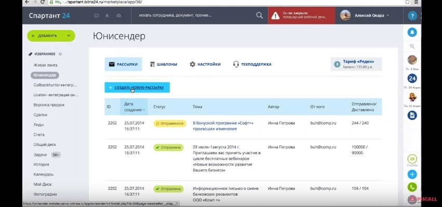Click the search magnifier icon in header
Viewport: 442px width, 207px height.
click(x=259, y=16)
